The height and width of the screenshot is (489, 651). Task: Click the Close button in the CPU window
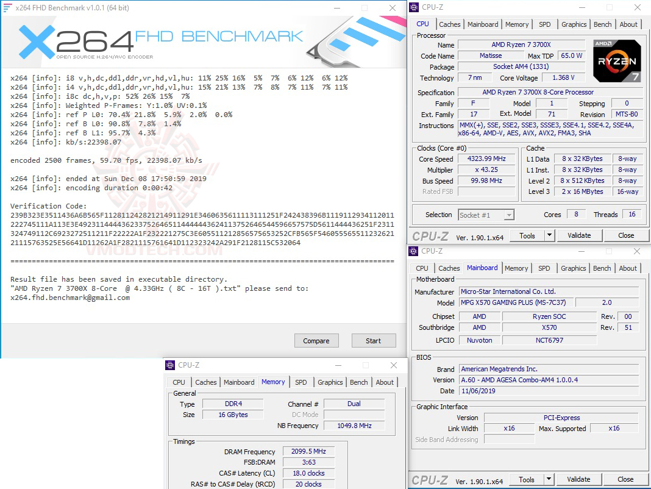coord(625,235)
